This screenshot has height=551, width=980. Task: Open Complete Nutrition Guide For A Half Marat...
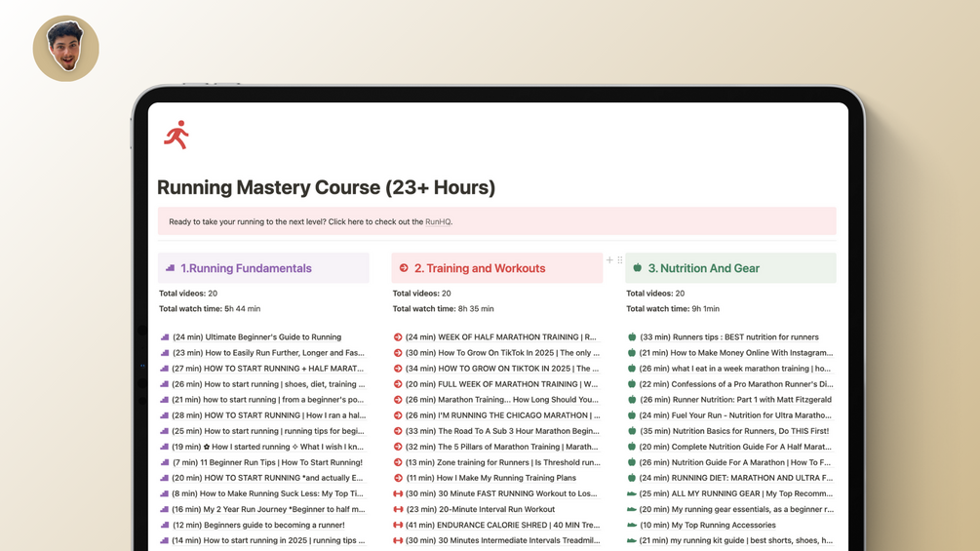[x=735, y=447]
